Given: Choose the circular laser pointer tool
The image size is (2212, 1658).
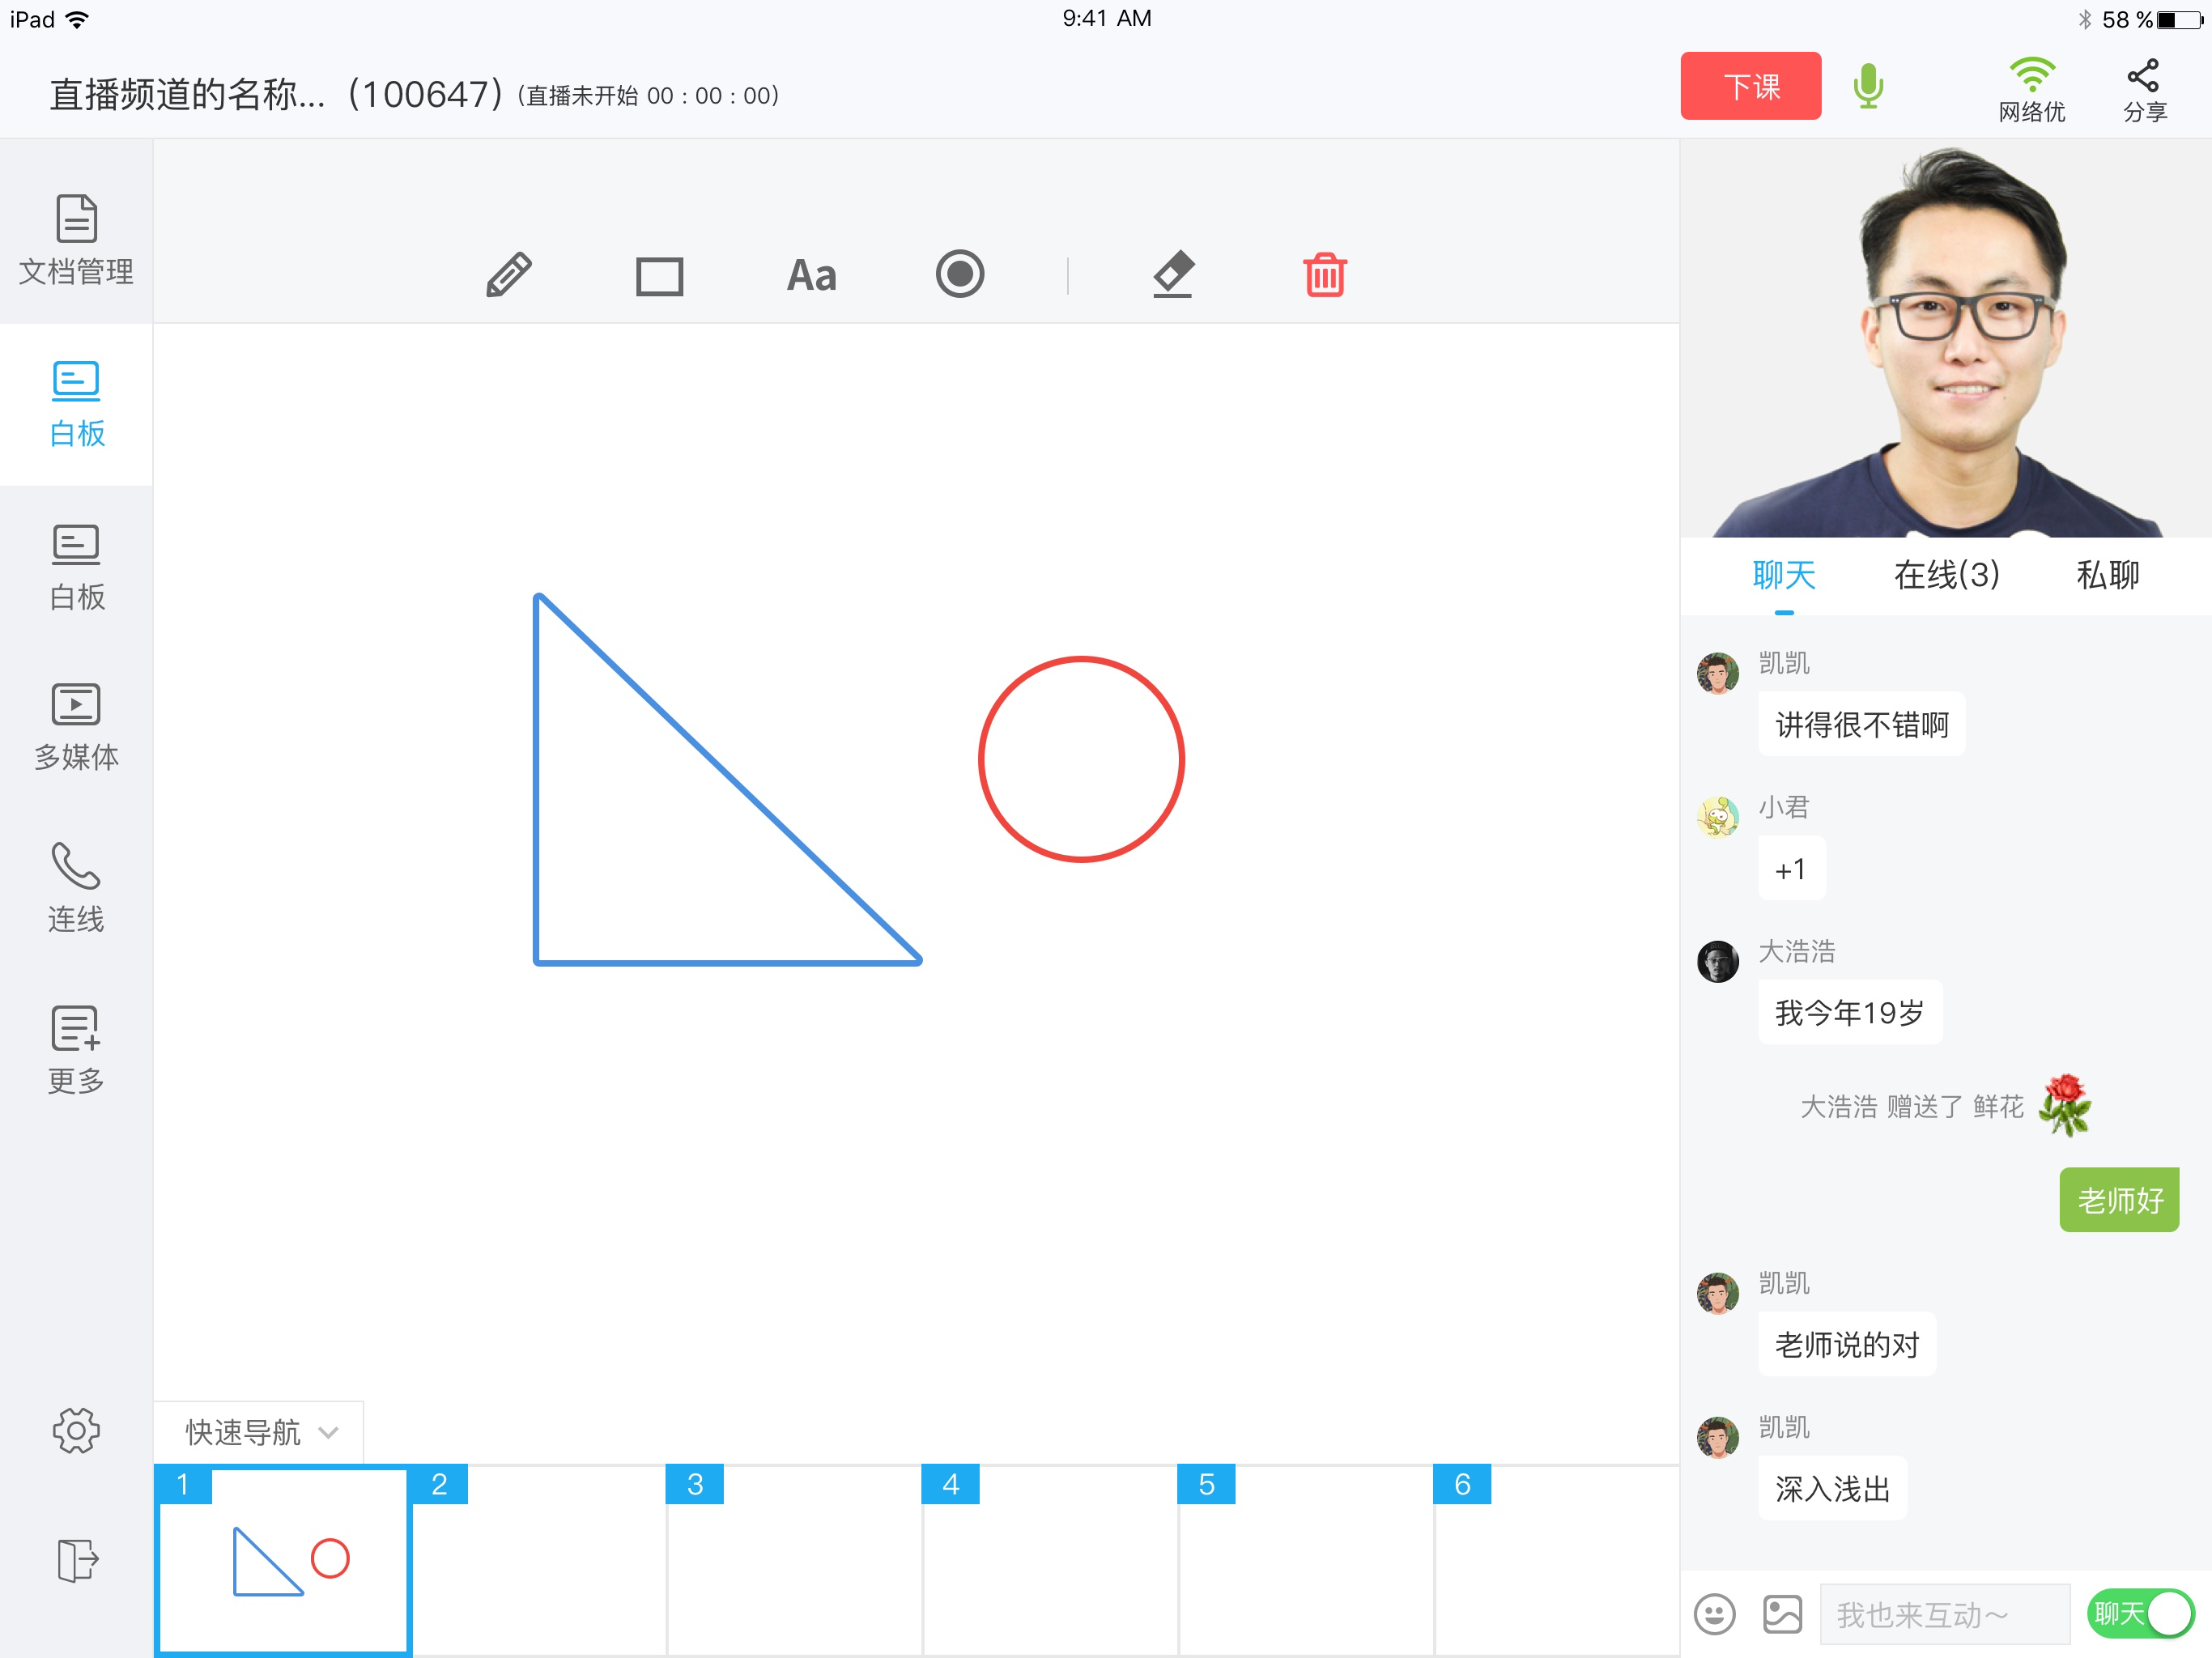Looking at the screenshot, I should [x=960, y=274].
